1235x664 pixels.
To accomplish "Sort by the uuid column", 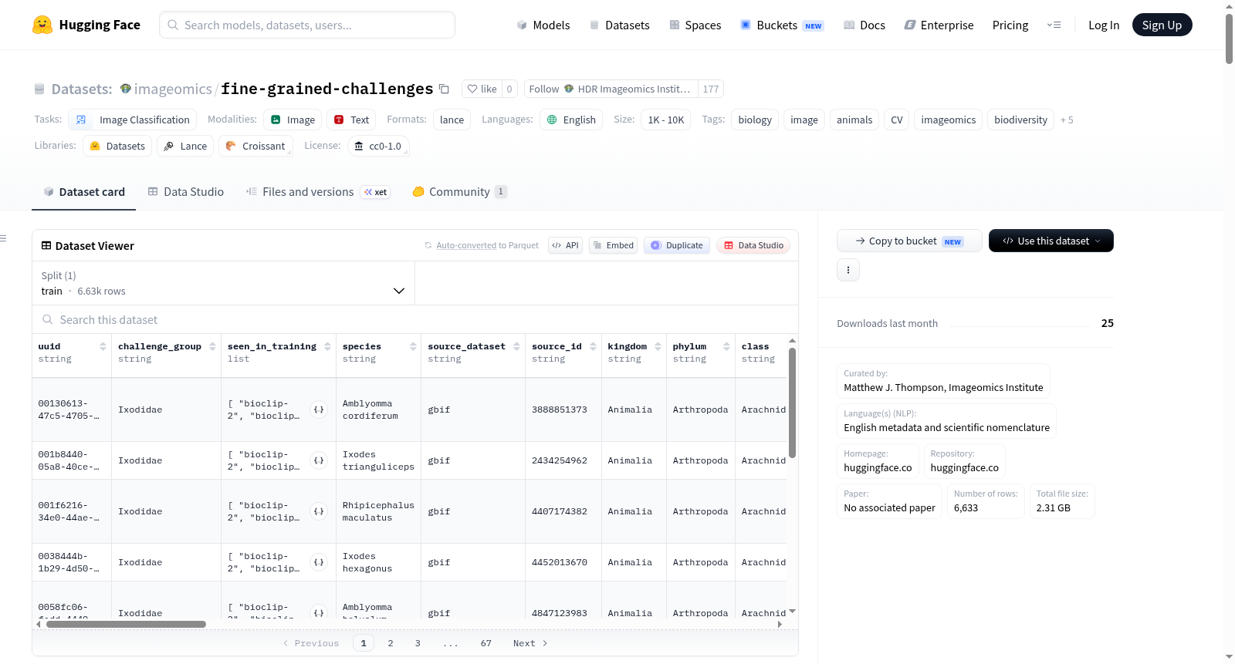I will (x=103, y=347).
